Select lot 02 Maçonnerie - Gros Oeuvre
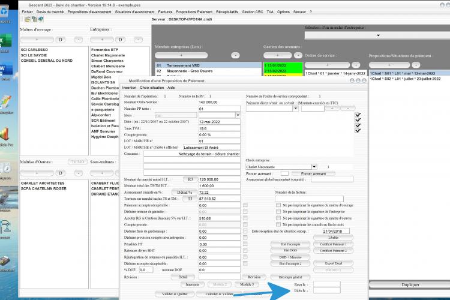450x300 pixels. pos(208,71)
